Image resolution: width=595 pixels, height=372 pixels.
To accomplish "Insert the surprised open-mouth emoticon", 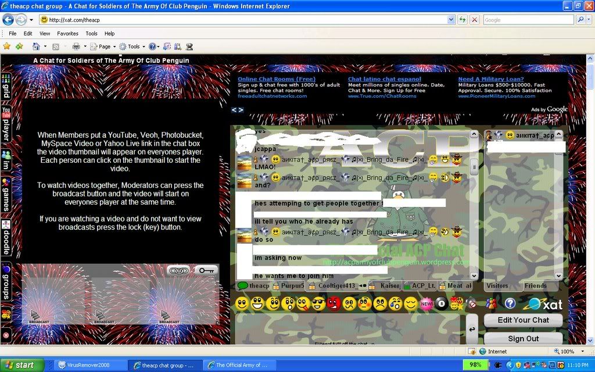I will click(288, 303).
